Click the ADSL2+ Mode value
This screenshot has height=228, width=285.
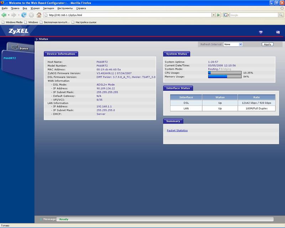coord(105,84)
